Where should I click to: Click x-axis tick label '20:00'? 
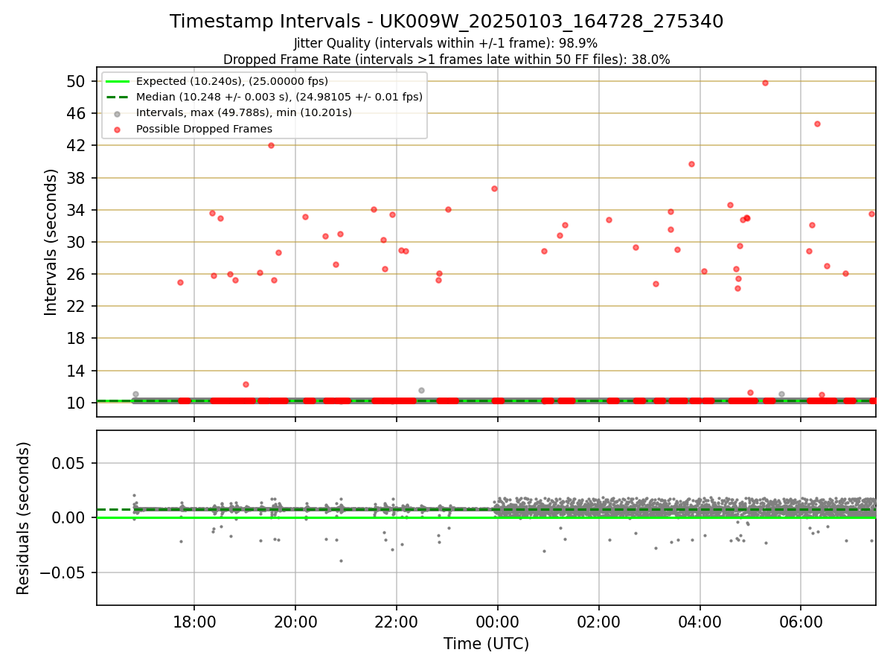(295, 622)
